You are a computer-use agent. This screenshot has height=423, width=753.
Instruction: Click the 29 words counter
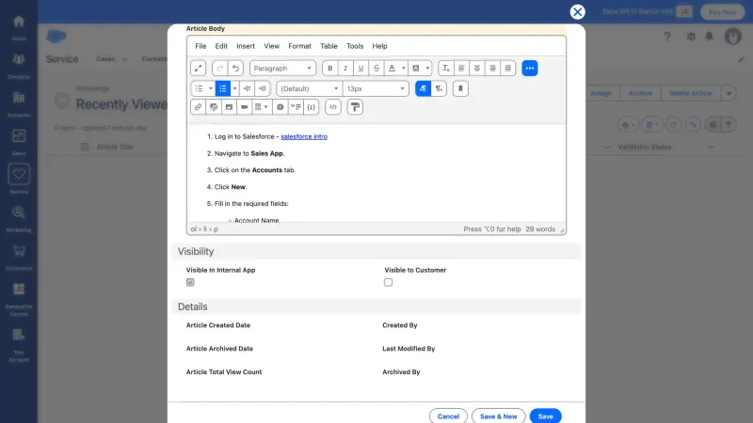(x=540, y=229)
